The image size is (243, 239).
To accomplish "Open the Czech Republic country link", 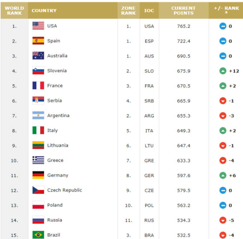I will (x=64, y=190).
